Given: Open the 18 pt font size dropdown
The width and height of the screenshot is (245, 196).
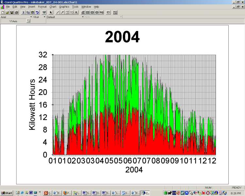Looking at the screenshot, I should pyautogui.click(x=44, y=17).
